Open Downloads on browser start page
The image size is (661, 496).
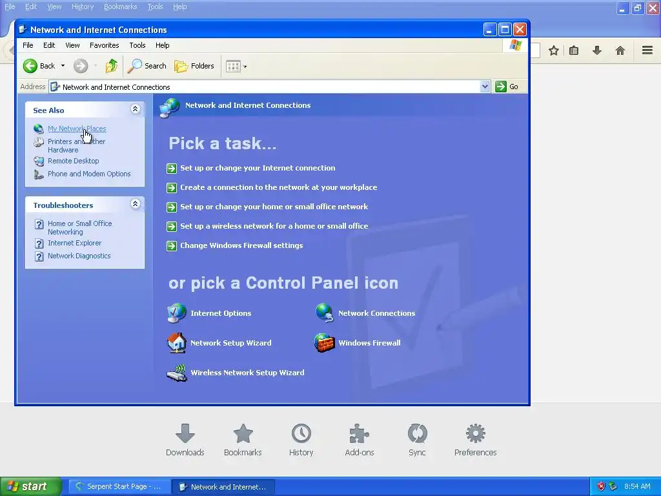tap(185, 440)
